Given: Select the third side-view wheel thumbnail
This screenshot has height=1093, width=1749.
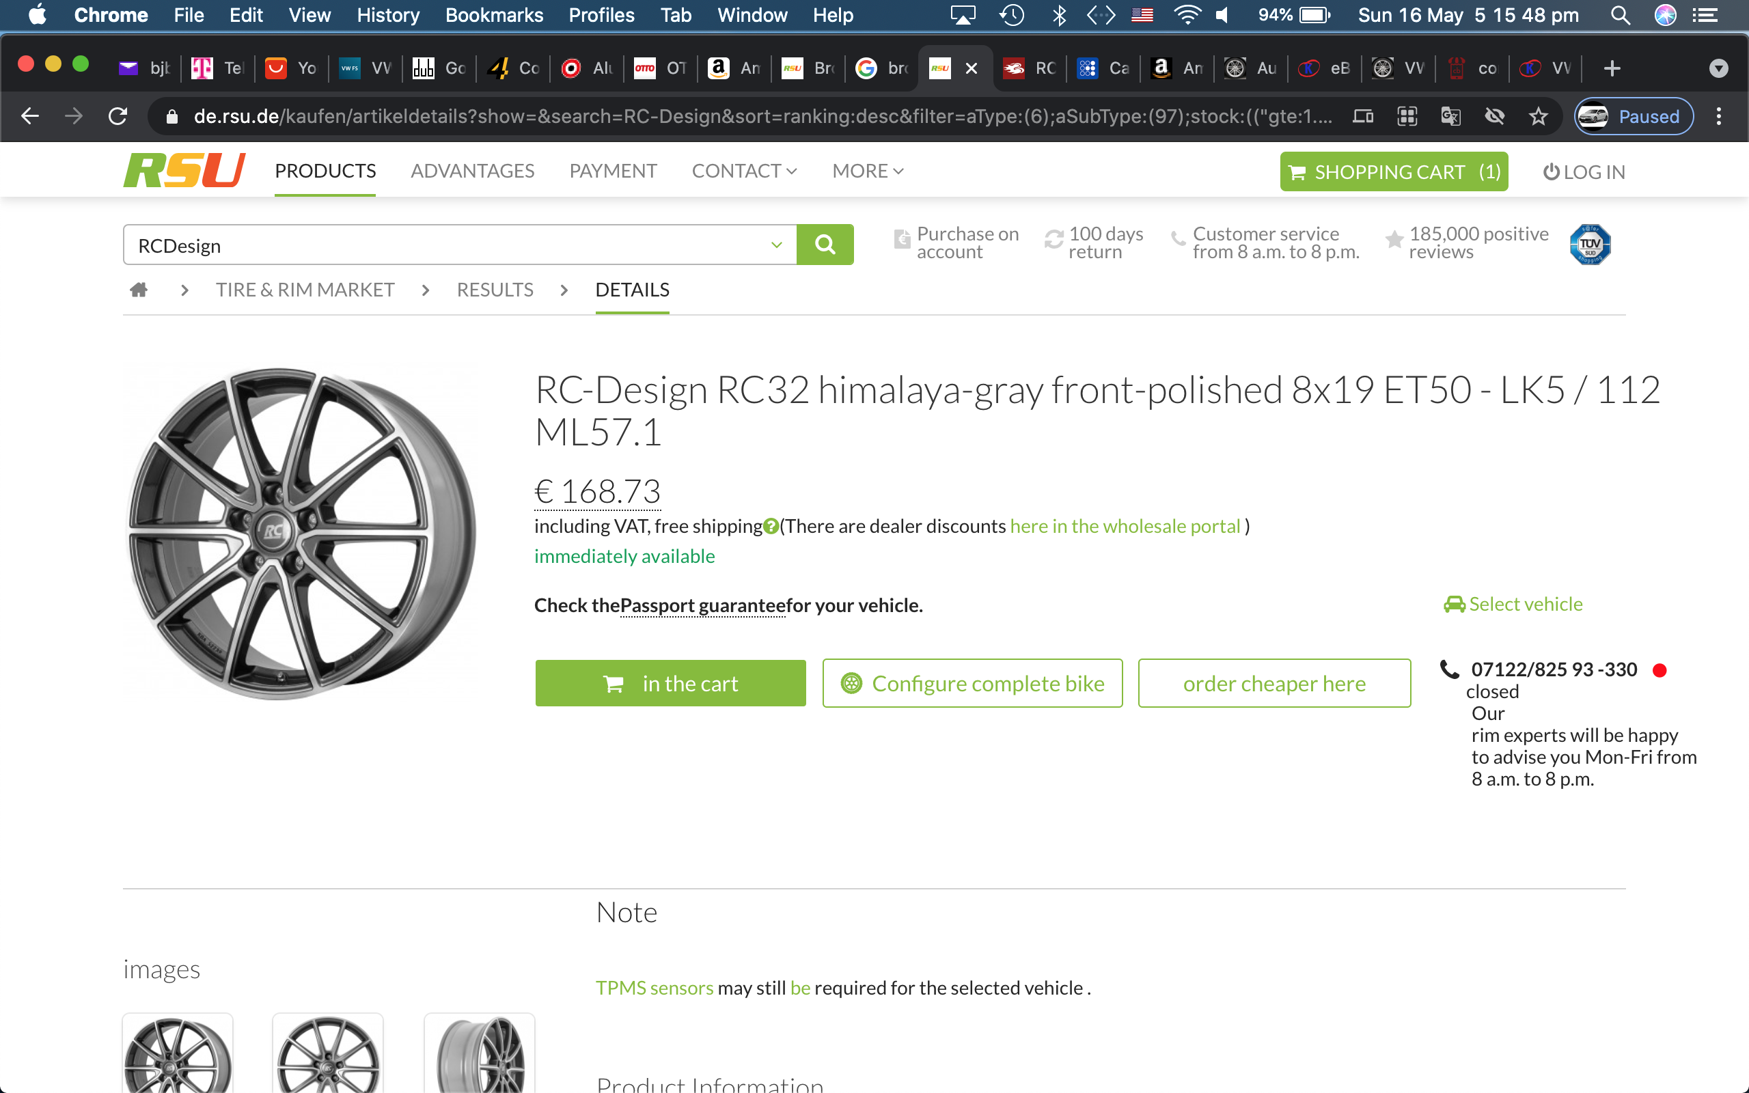Looking at the screenshot, I should [x=479, y=1053].
